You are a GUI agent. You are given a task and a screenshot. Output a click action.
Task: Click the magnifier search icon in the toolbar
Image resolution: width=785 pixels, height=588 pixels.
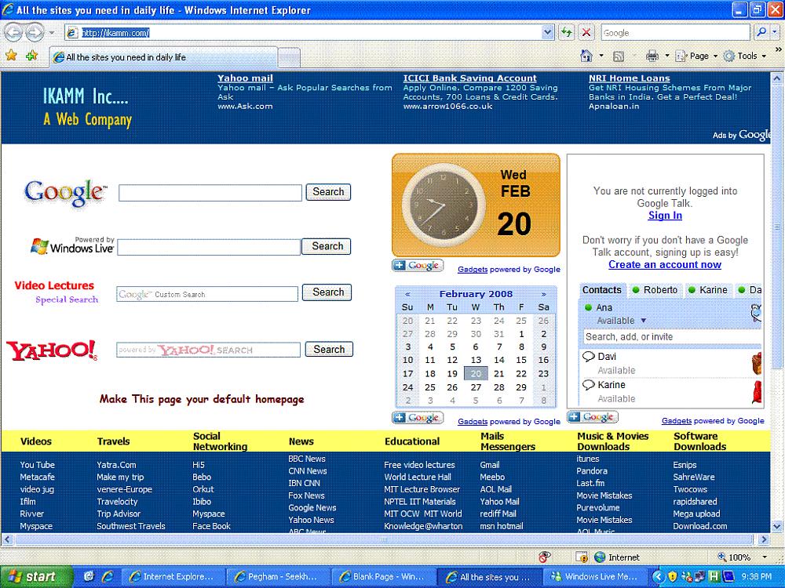761,32
